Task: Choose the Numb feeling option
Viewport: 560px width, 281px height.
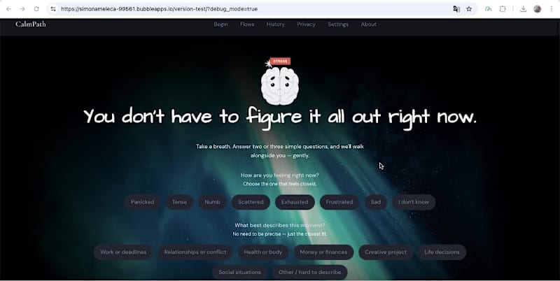Action: 212,202
